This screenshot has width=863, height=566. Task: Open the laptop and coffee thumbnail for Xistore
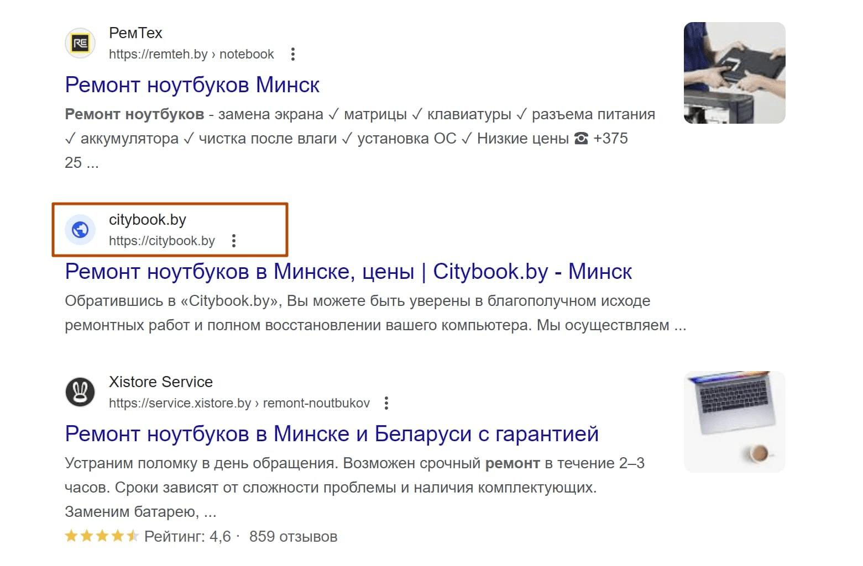(734, 421)
